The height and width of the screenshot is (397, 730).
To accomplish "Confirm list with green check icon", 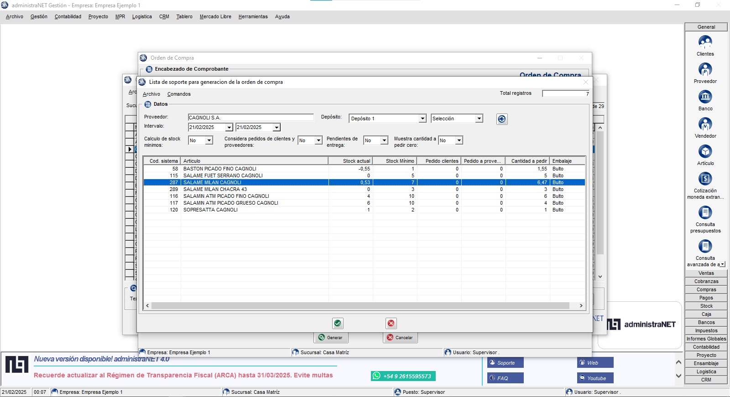I will 338,323.
